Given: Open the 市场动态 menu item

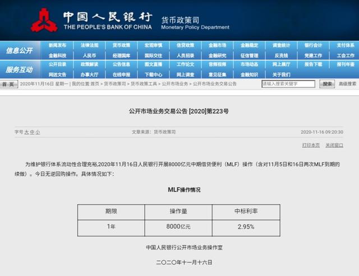Looking at the screenshot, I should coord(249,64).
